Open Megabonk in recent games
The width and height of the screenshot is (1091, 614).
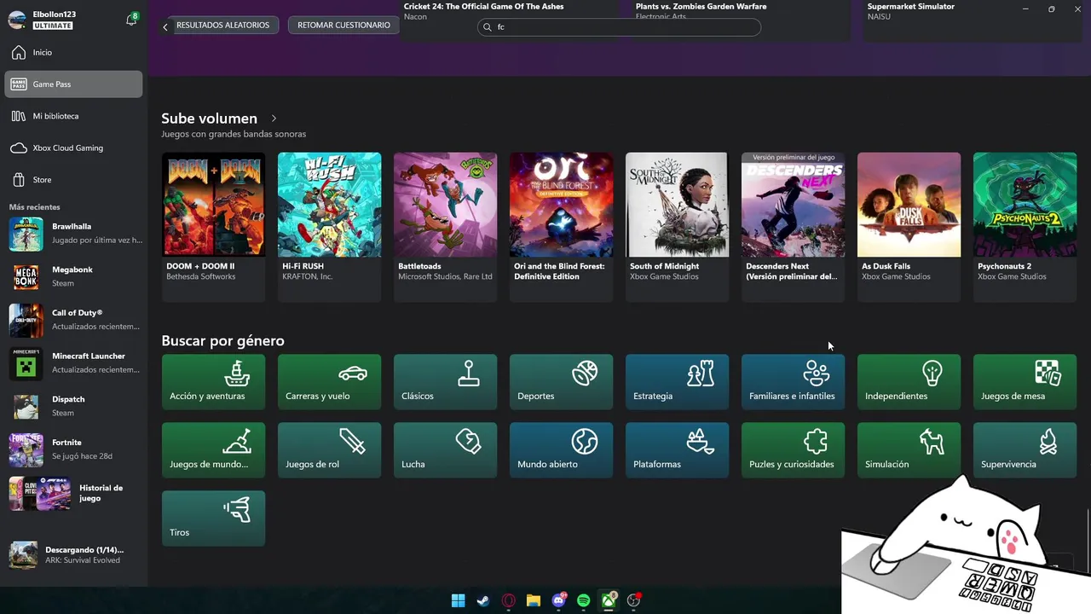point(75,277)
